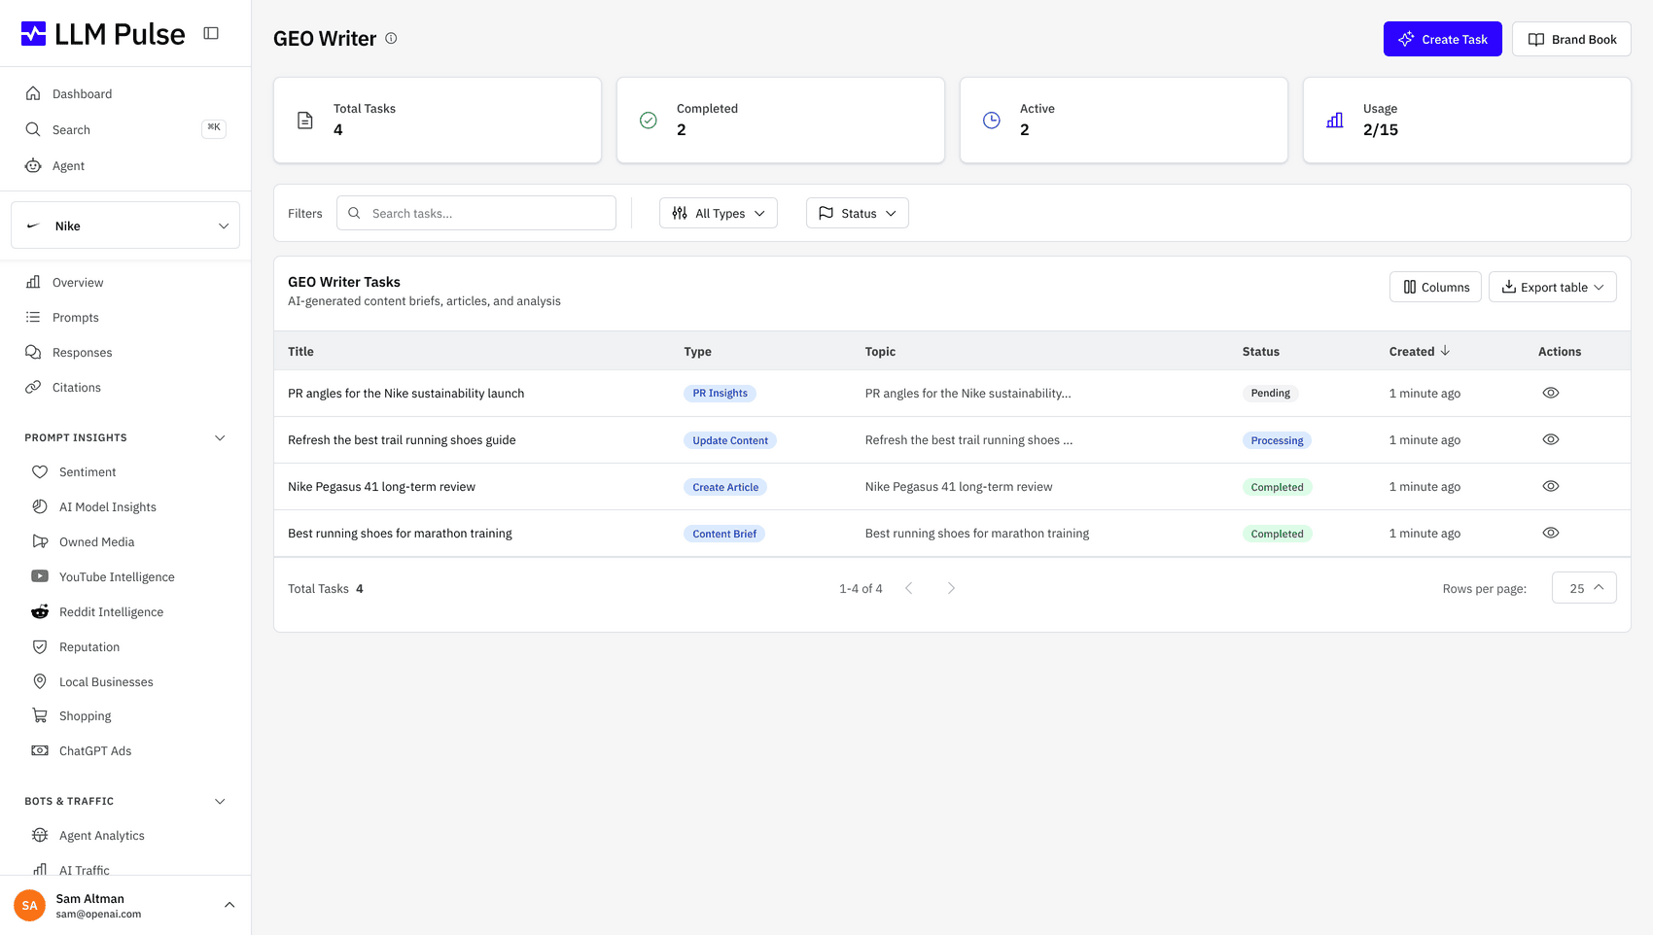Collapse the Bots & Traffic section

[x=220, y=801]
